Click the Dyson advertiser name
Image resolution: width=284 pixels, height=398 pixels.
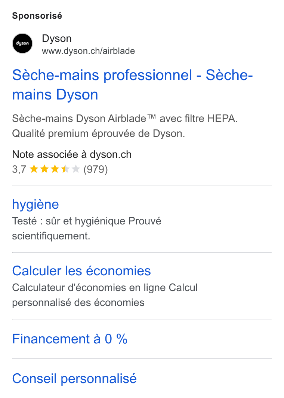[x=57, y=39]
